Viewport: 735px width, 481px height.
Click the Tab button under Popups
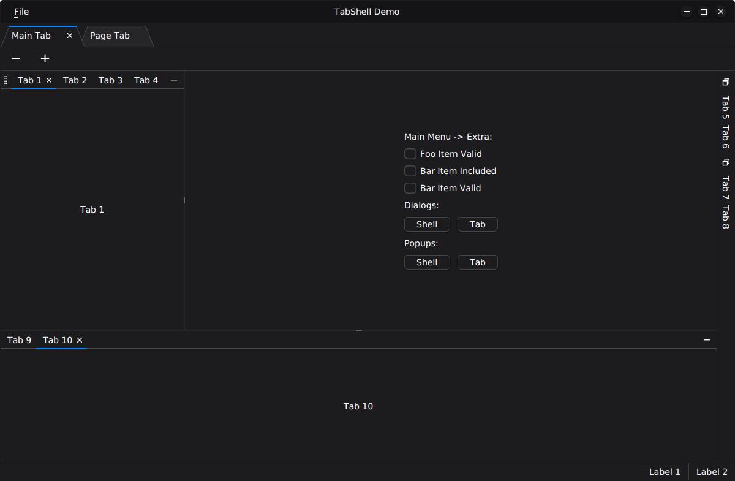click(478, 262)
